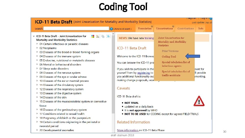245x138 pixels.
Task: Follow the More information link
Action: pos(128,130)
